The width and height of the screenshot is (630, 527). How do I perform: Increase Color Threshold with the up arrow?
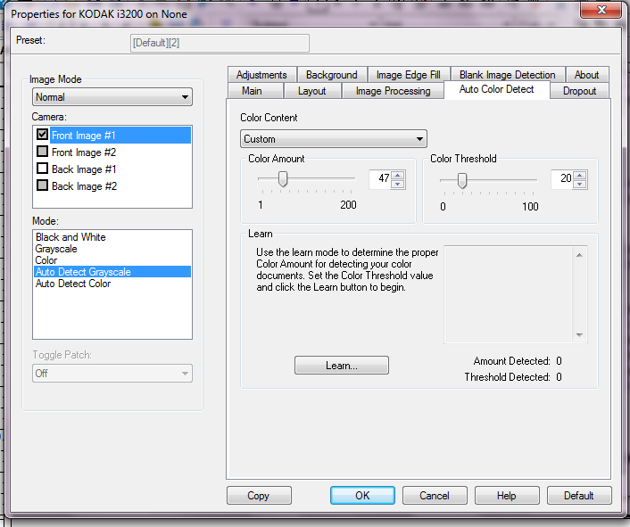pyautogui.click(x=579, y=175)
